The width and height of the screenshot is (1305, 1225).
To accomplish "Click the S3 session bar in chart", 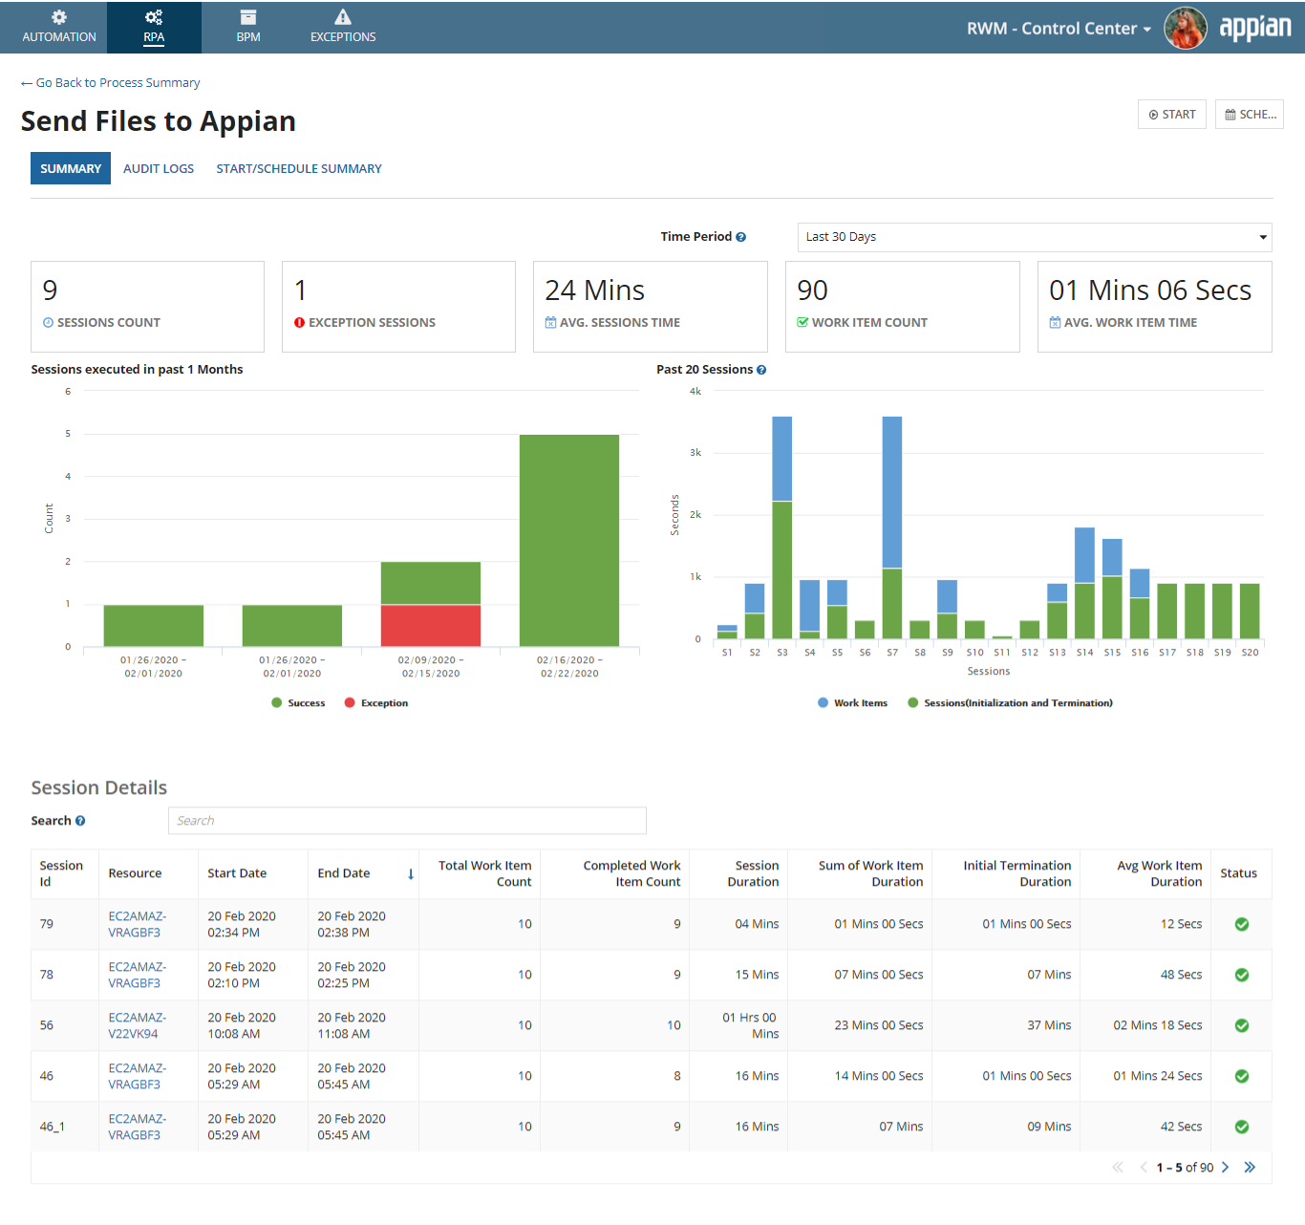I will pyautogui.click(x=782, y=527).
